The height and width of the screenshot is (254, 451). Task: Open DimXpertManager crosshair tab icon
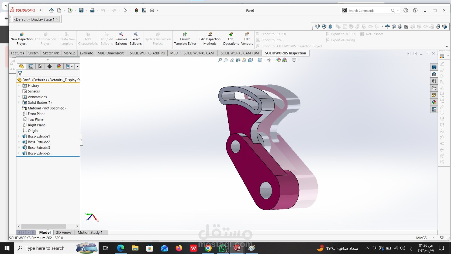pos(50,66)
